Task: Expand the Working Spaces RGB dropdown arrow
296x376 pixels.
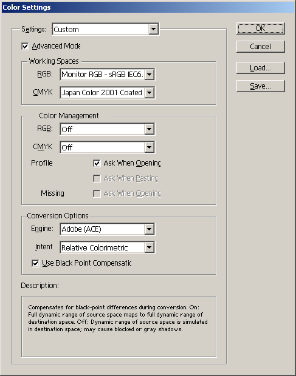Action: pos(149,75)
